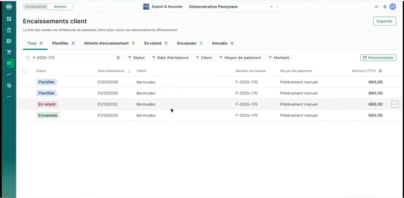Click the chart trend sidebar icon

tap(9, 74)
